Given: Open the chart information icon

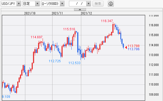Looking at the screenshot, I should click(111, 4).
